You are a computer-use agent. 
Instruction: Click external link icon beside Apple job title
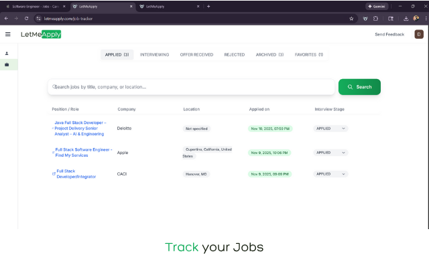54,152
